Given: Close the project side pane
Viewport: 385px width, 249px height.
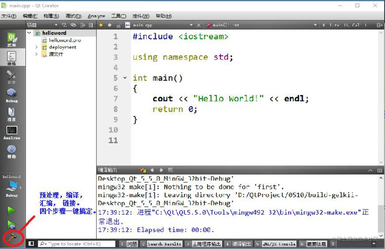Looking at the screenshot, I should 91,25.
